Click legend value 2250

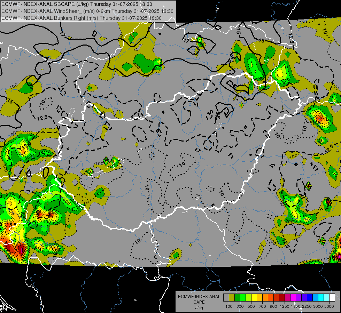coord(307,306)
